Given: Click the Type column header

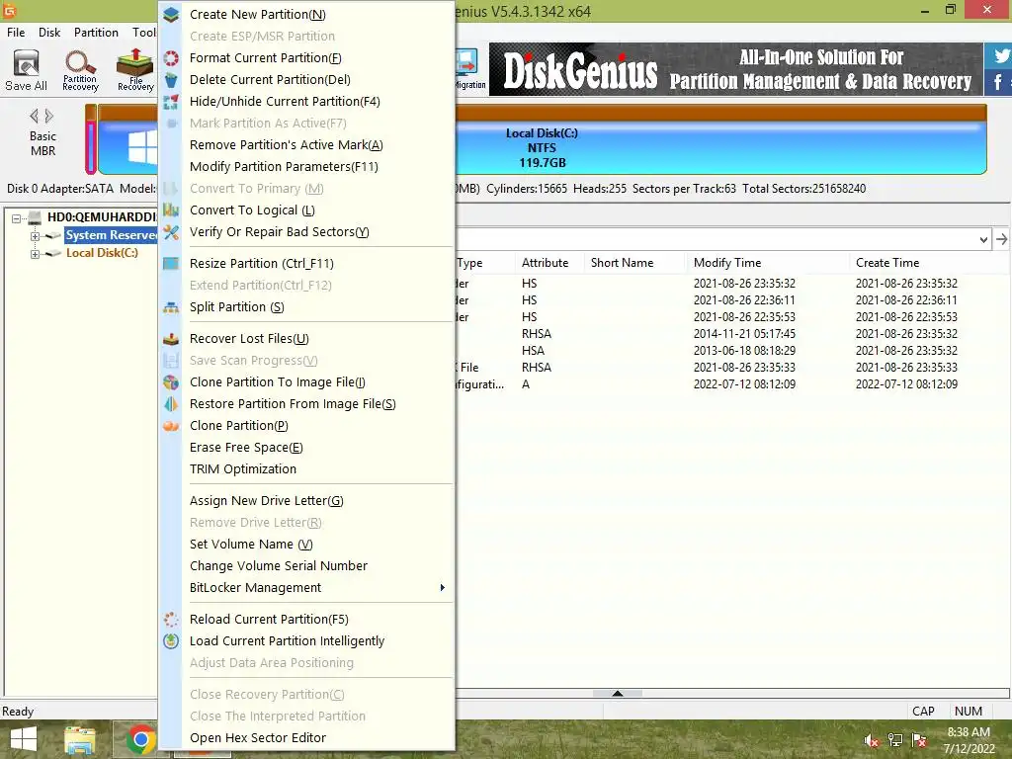Looking at the screenshot, I should tap(469, 263).
